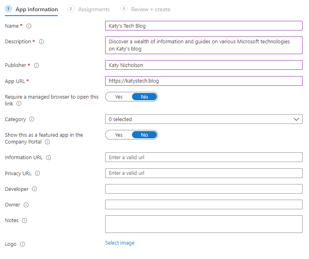Click the App URL text field
Viewport: 309px width, 259px height.
(x=203, y=81)
